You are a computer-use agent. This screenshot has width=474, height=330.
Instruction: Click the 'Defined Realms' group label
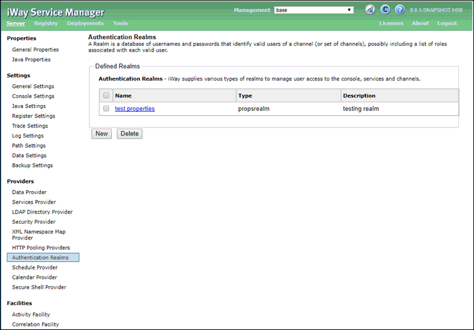point(118,66)
